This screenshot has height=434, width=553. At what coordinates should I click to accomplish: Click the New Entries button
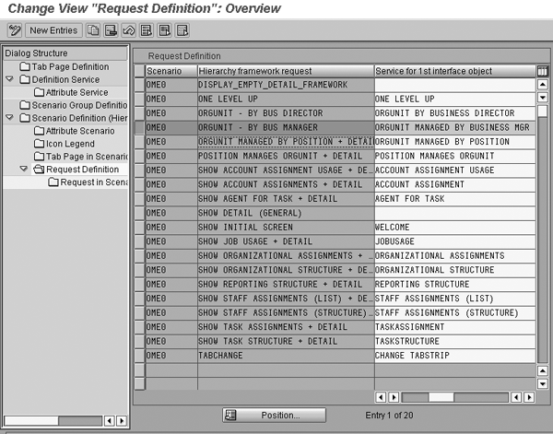(53, 30)
